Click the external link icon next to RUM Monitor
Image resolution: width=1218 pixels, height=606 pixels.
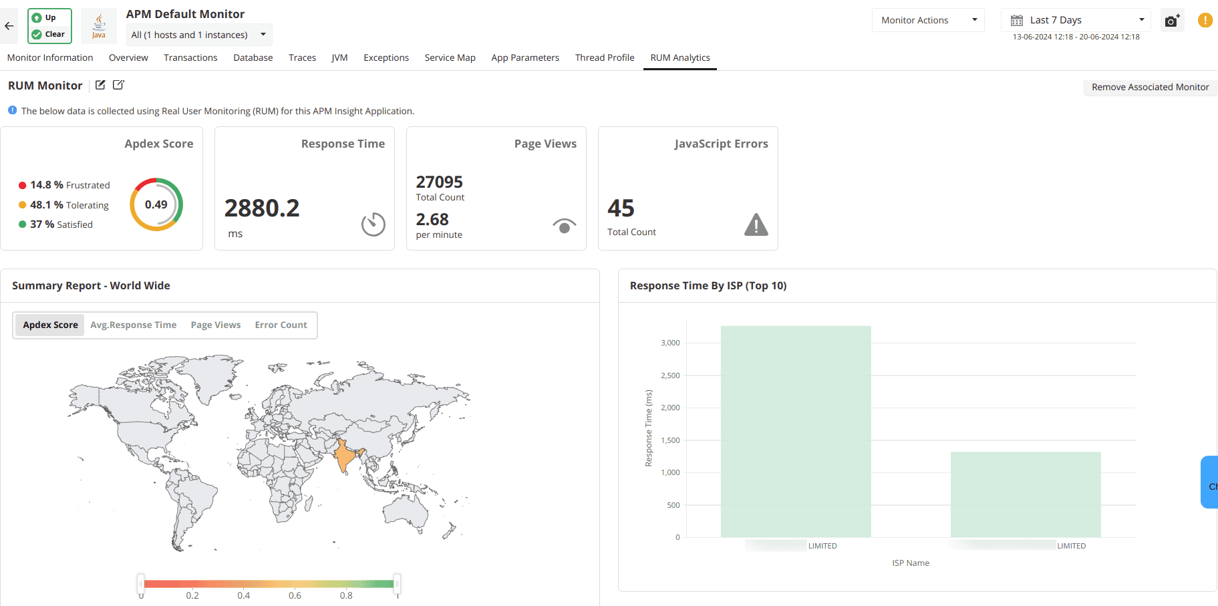point(118,85)
